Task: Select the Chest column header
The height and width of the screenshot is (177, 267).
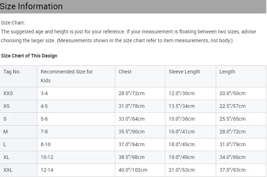Action: (x=125, y=72)
